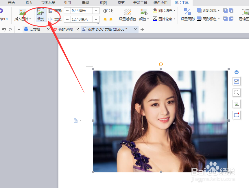
Task: Decrease picture contrast icon
Action: (111, 11)
